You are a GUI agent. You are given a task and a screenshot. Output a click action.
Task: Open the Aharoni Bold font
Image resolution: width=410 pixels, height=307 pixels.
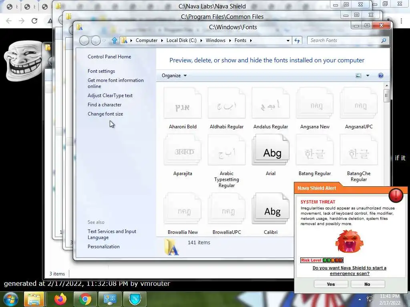183,108
